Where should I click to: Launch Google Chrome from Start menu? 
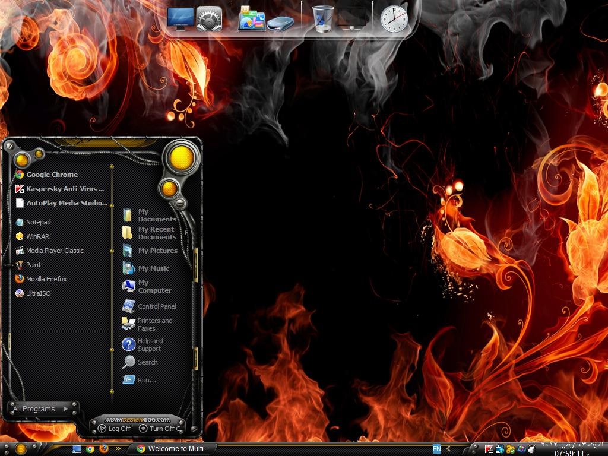52,175
